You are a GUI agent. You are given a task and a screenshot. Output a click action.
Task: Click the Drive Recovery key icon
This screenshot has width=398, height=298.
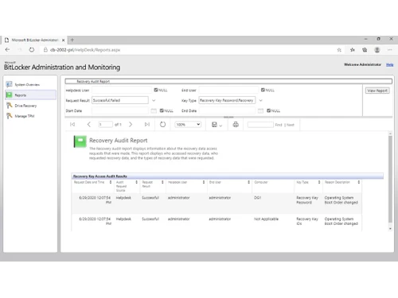point(9,106)
